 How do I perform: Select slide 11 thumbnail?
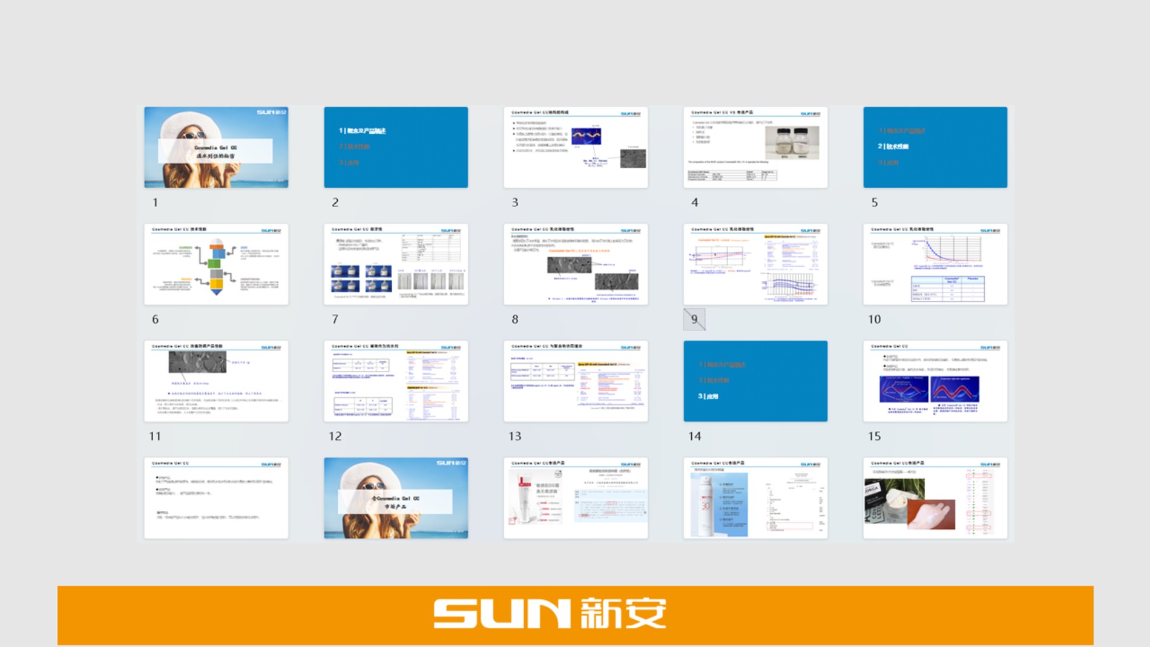(216, 381)
